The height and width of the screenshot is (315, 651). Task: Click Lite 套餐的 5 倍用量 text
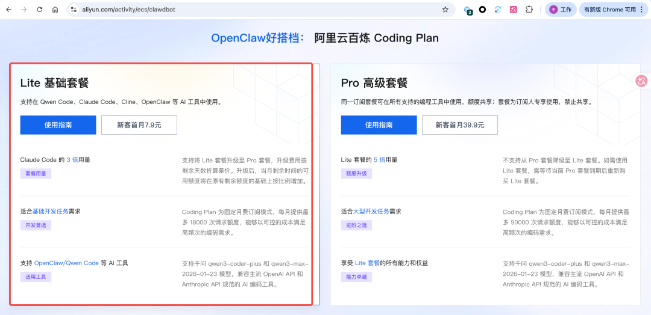369,160
